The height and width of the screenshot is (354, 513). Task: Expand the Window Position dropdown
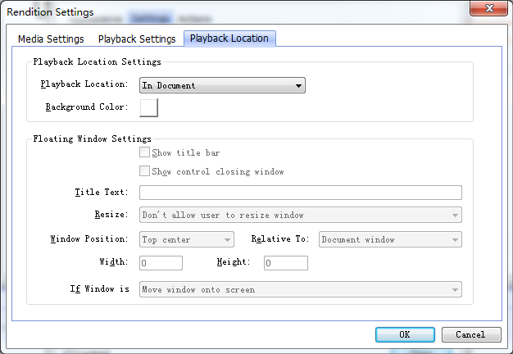click(x=187, y=240)
